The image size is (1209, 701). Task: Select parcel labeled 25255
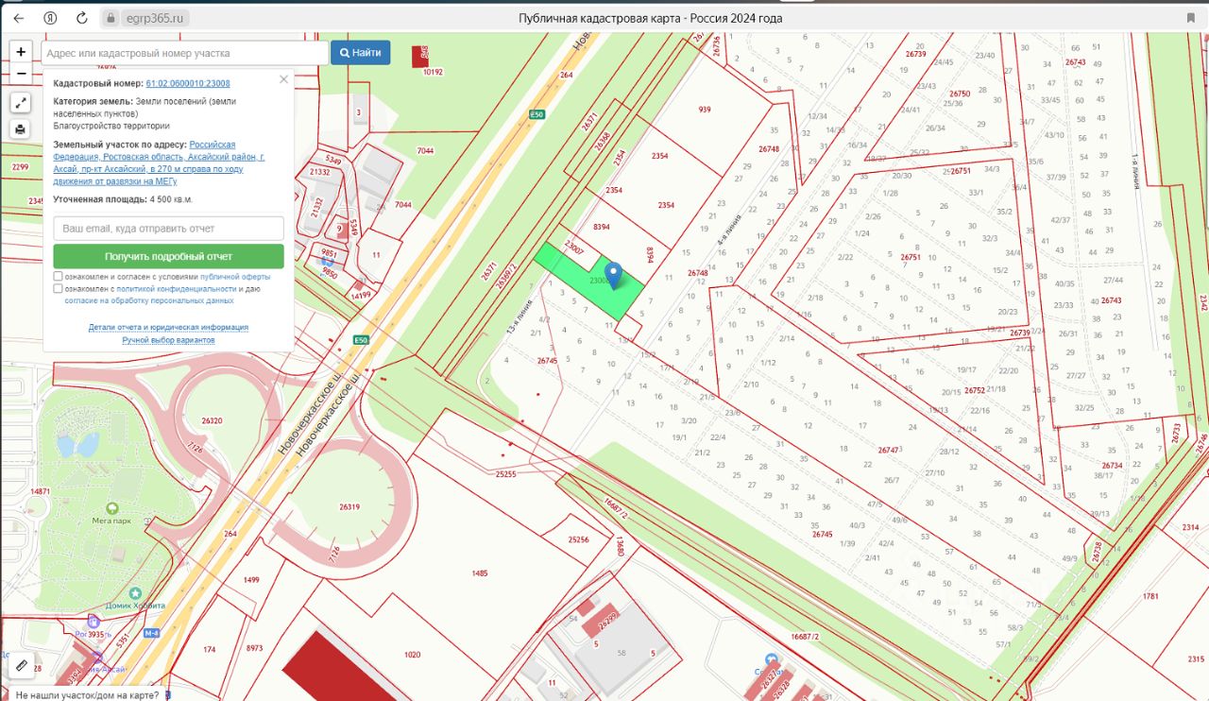click(505, 474)
